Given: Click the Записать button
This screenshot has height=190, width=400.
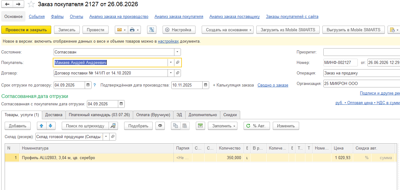Looking at the screenshot, I should [67, 30].
